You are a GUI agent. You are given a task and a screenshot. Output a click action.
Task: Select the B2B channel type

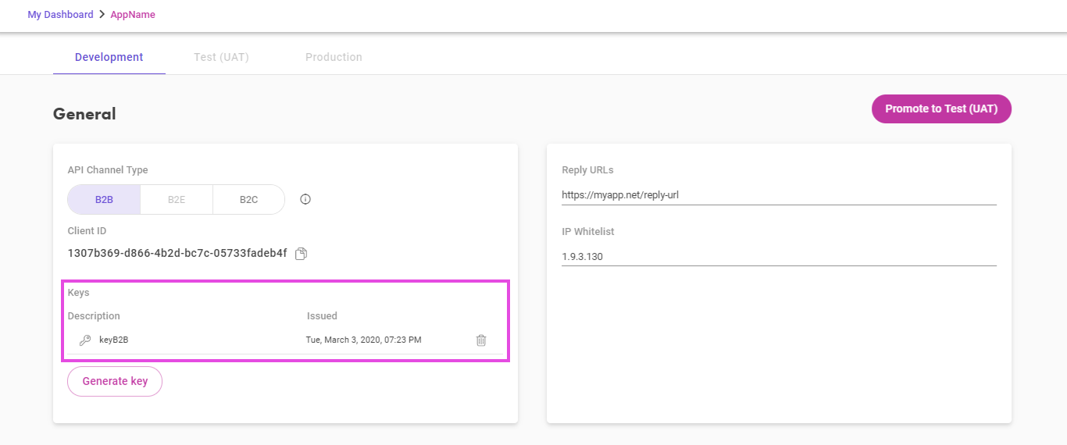point(104,199)
